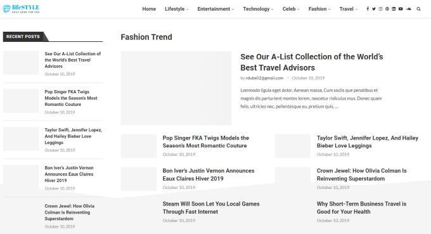Open 'Pop Singer FKA Twigs' article in Fashion Trend
Viewport: 431px width, 234px height.
(205, 141)
